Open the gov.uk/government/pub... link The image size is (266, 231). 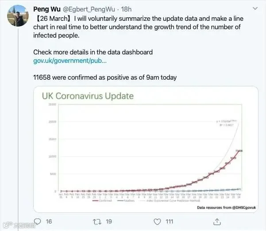(70, 61)
